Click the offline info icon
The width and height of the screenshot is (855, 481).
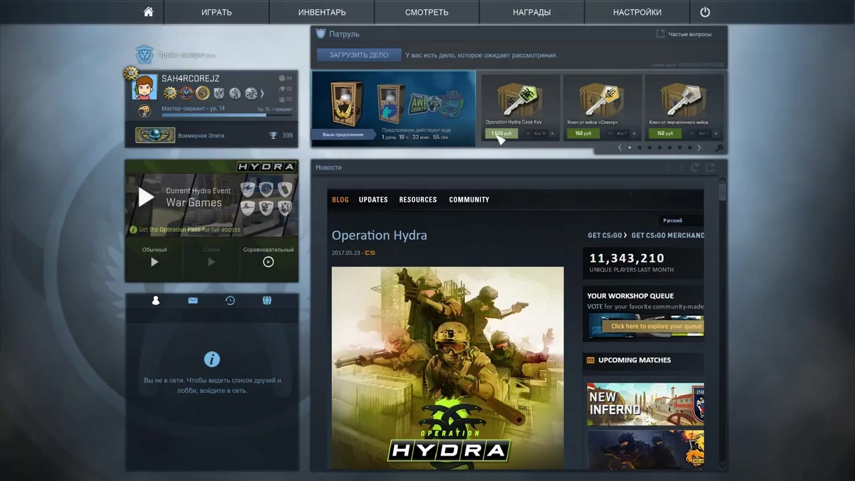point(212,359)
